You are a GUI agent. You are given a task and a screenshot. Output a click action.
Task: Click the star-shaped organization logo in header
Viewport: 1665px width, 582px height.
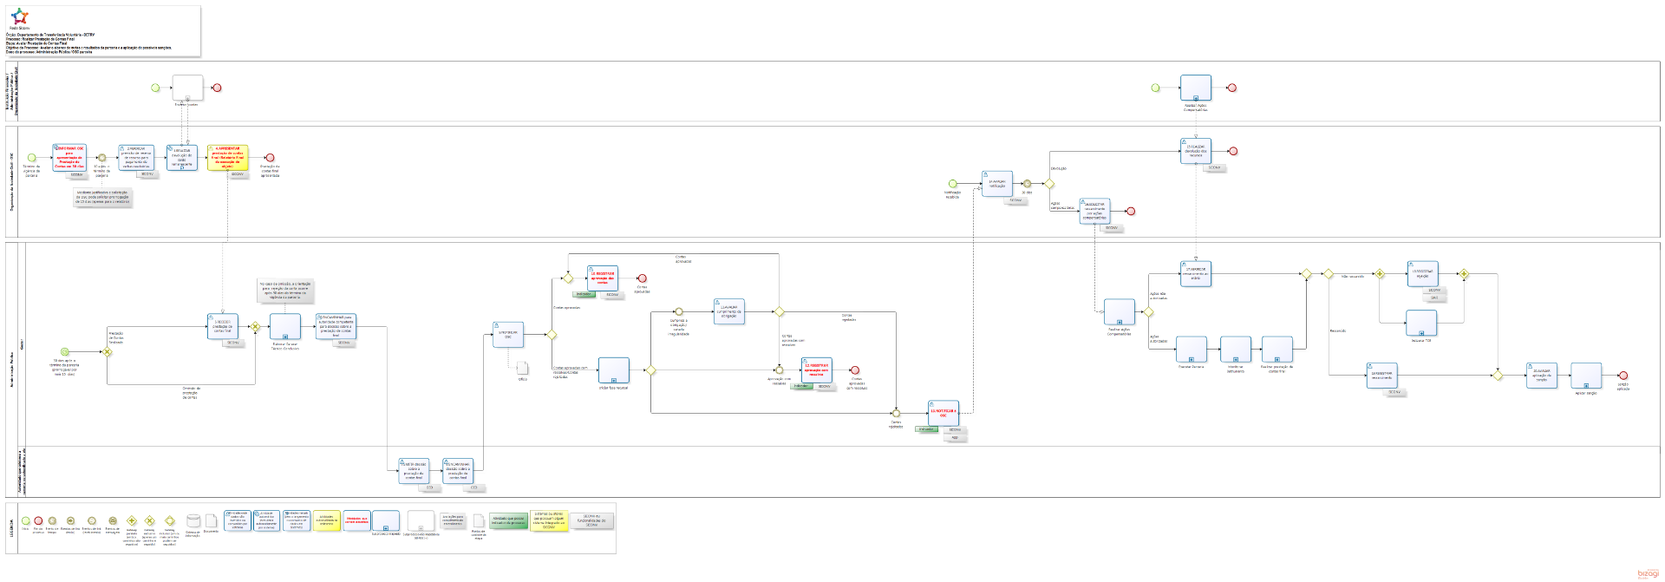19,16
